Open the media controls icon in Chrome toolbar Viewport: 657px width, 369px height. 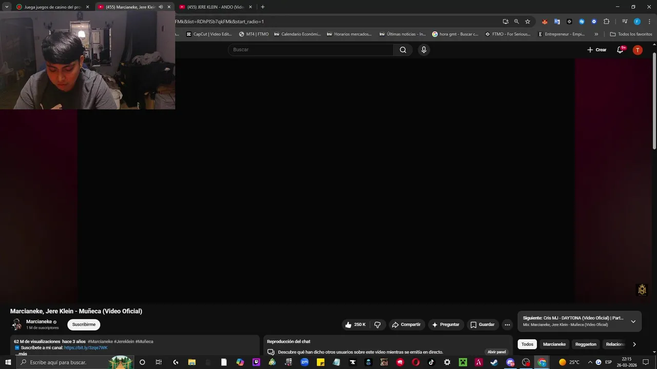[625, 22]
